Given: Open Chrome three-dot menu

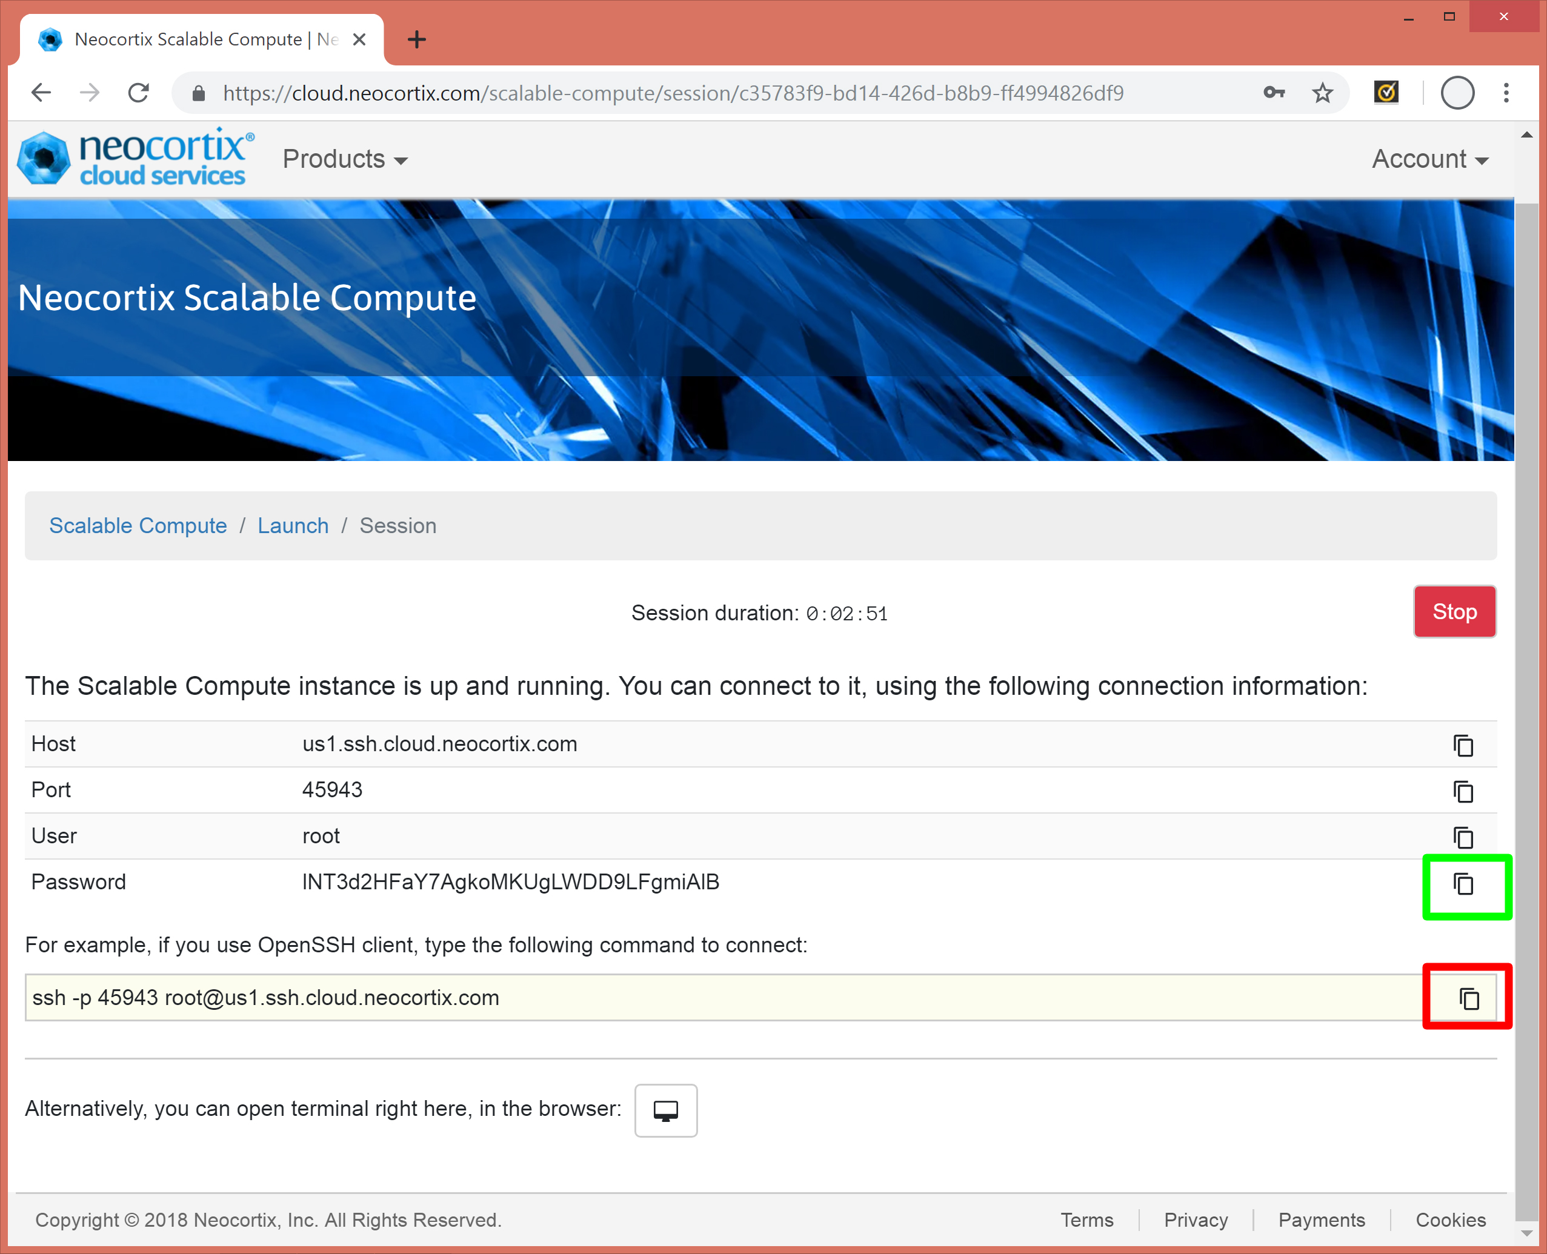Looking at the screenshot, I should coord(1506,93).
